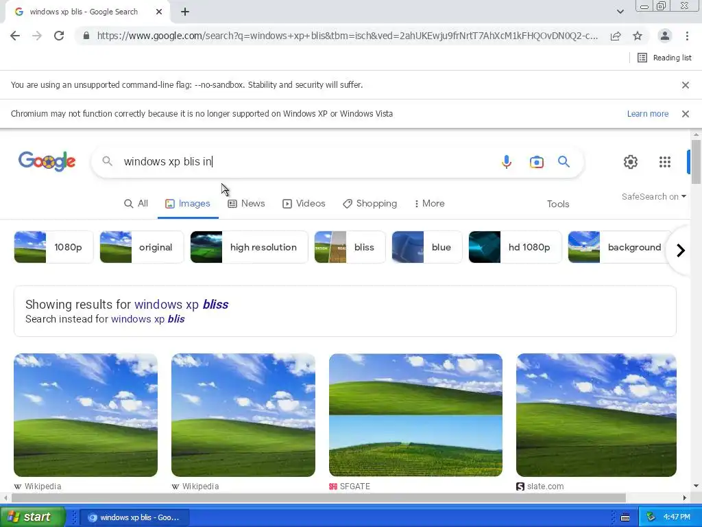Viewport: 702px width, 527px height.
Task: Click the slate.com source label
Action: click(x=540, y=487)
